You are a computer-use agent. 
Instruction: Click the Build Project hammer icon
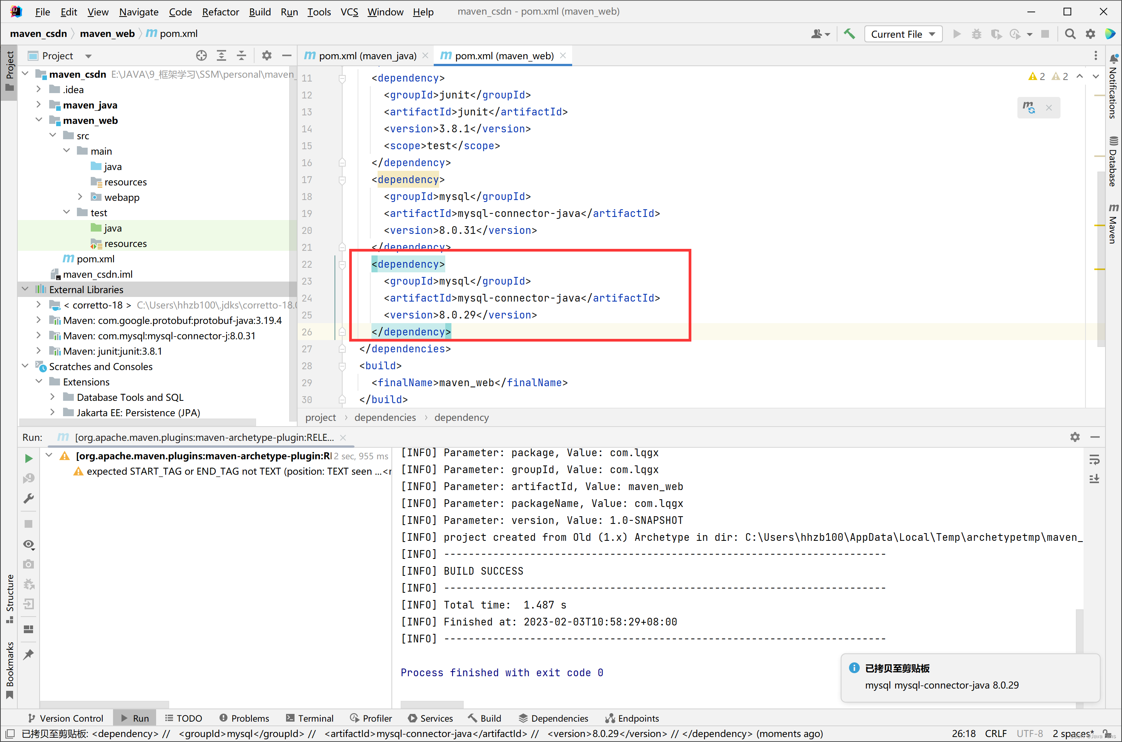[x=849, y=33]
